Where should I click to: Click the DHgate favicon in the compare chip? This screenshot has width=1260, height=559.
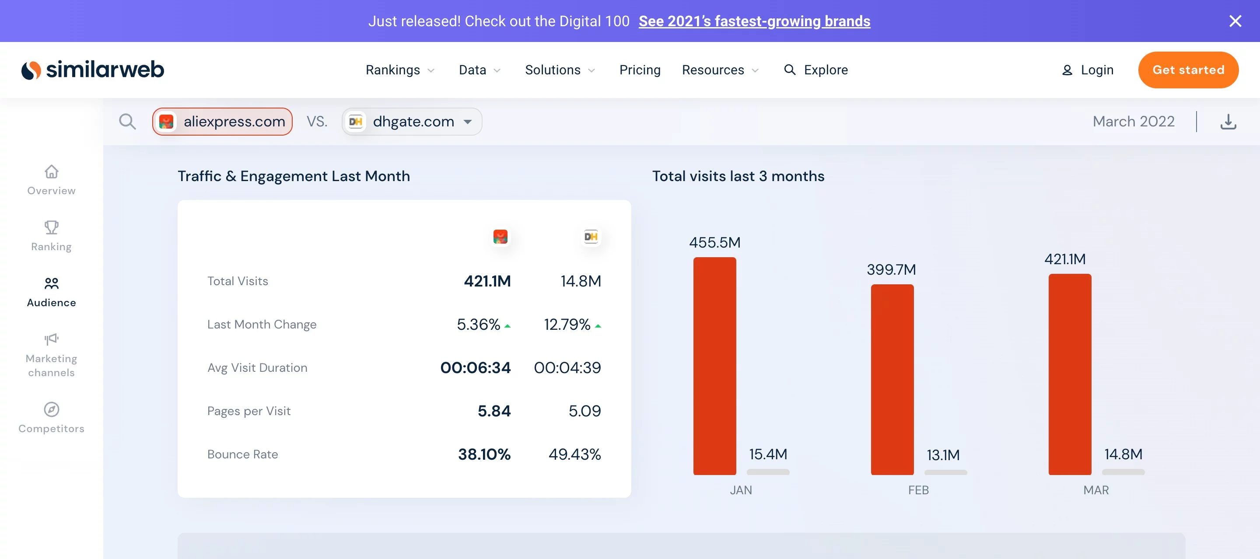(x=356, y=121)
